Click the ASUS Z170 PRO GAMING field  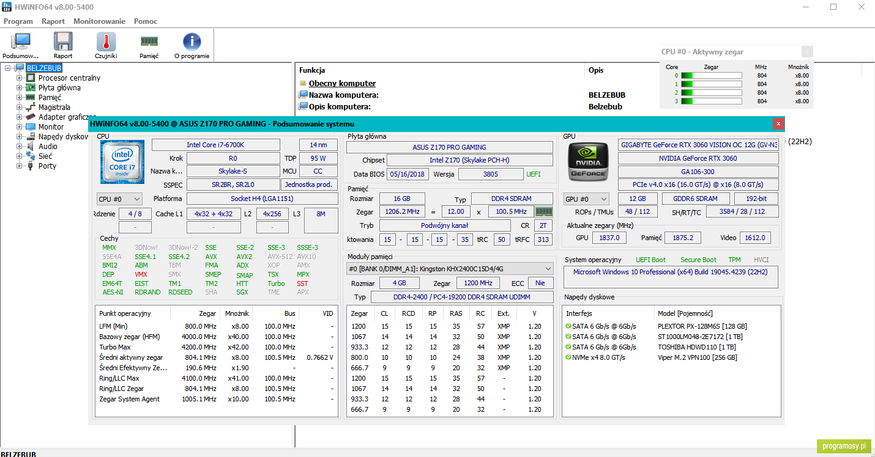[450, 147]
